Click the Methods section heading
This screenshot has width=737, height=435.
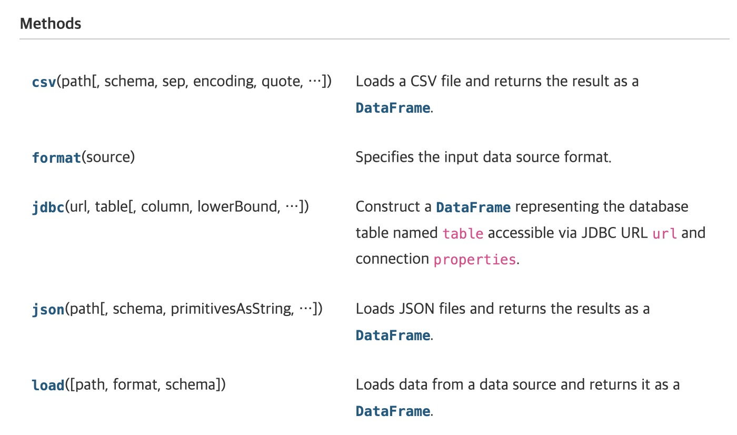[51, 24]
